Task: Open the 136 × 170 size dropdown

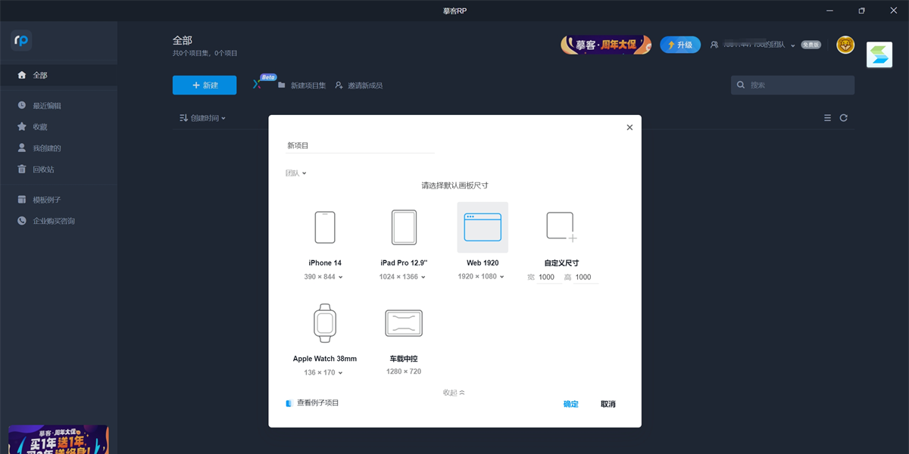Action: point(323,372)
